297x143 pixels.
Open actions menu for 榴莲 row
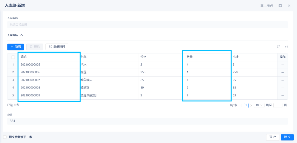pos(282,72)
